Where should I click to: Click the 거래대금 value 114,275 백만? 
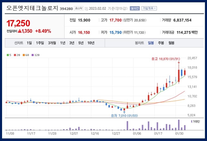[187, 32]
